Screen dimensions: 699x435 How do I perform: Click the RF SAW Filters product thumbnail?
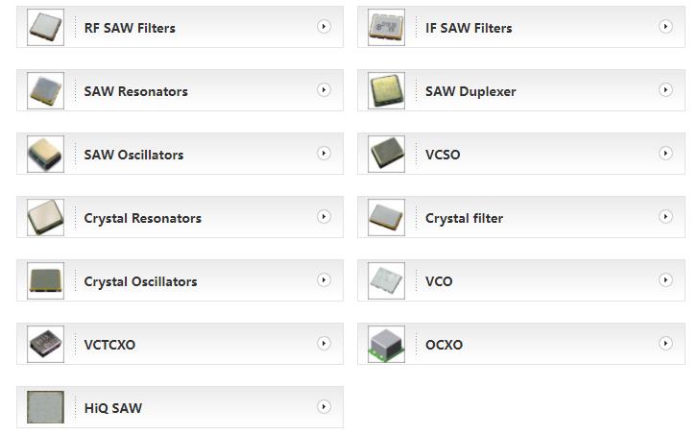[45, 28]
